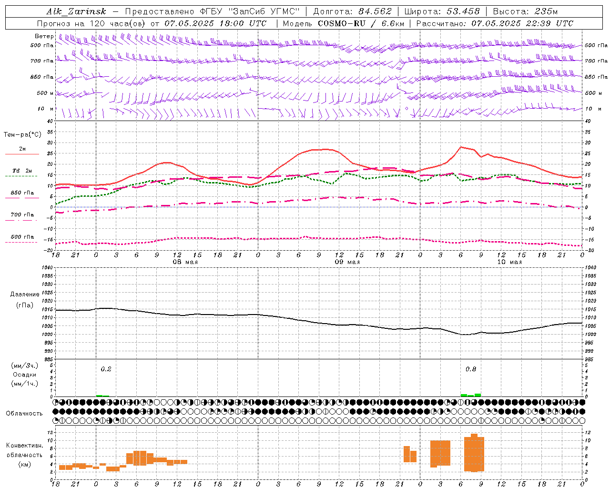Screen dimensions: 610x488
Task: Click the 0.8 precipitation amount value
Action: [470, 369]
